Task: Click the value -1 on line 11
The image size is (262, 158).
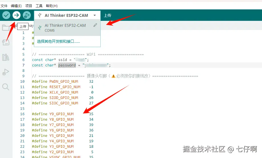Action: pyautogui.click(x=91, y=87)
